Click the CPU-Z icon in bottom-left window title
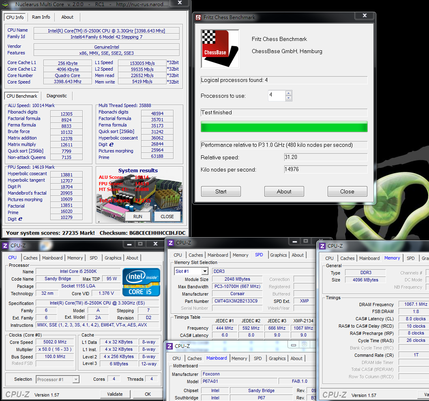Image resolution: width=429 pixels, height=401 pixels. click(5, 246)
